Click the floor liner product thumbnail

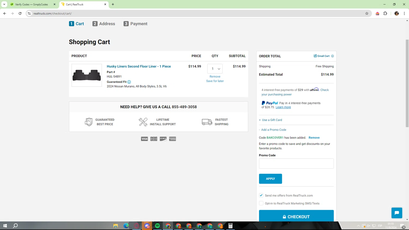coord(87,75)
